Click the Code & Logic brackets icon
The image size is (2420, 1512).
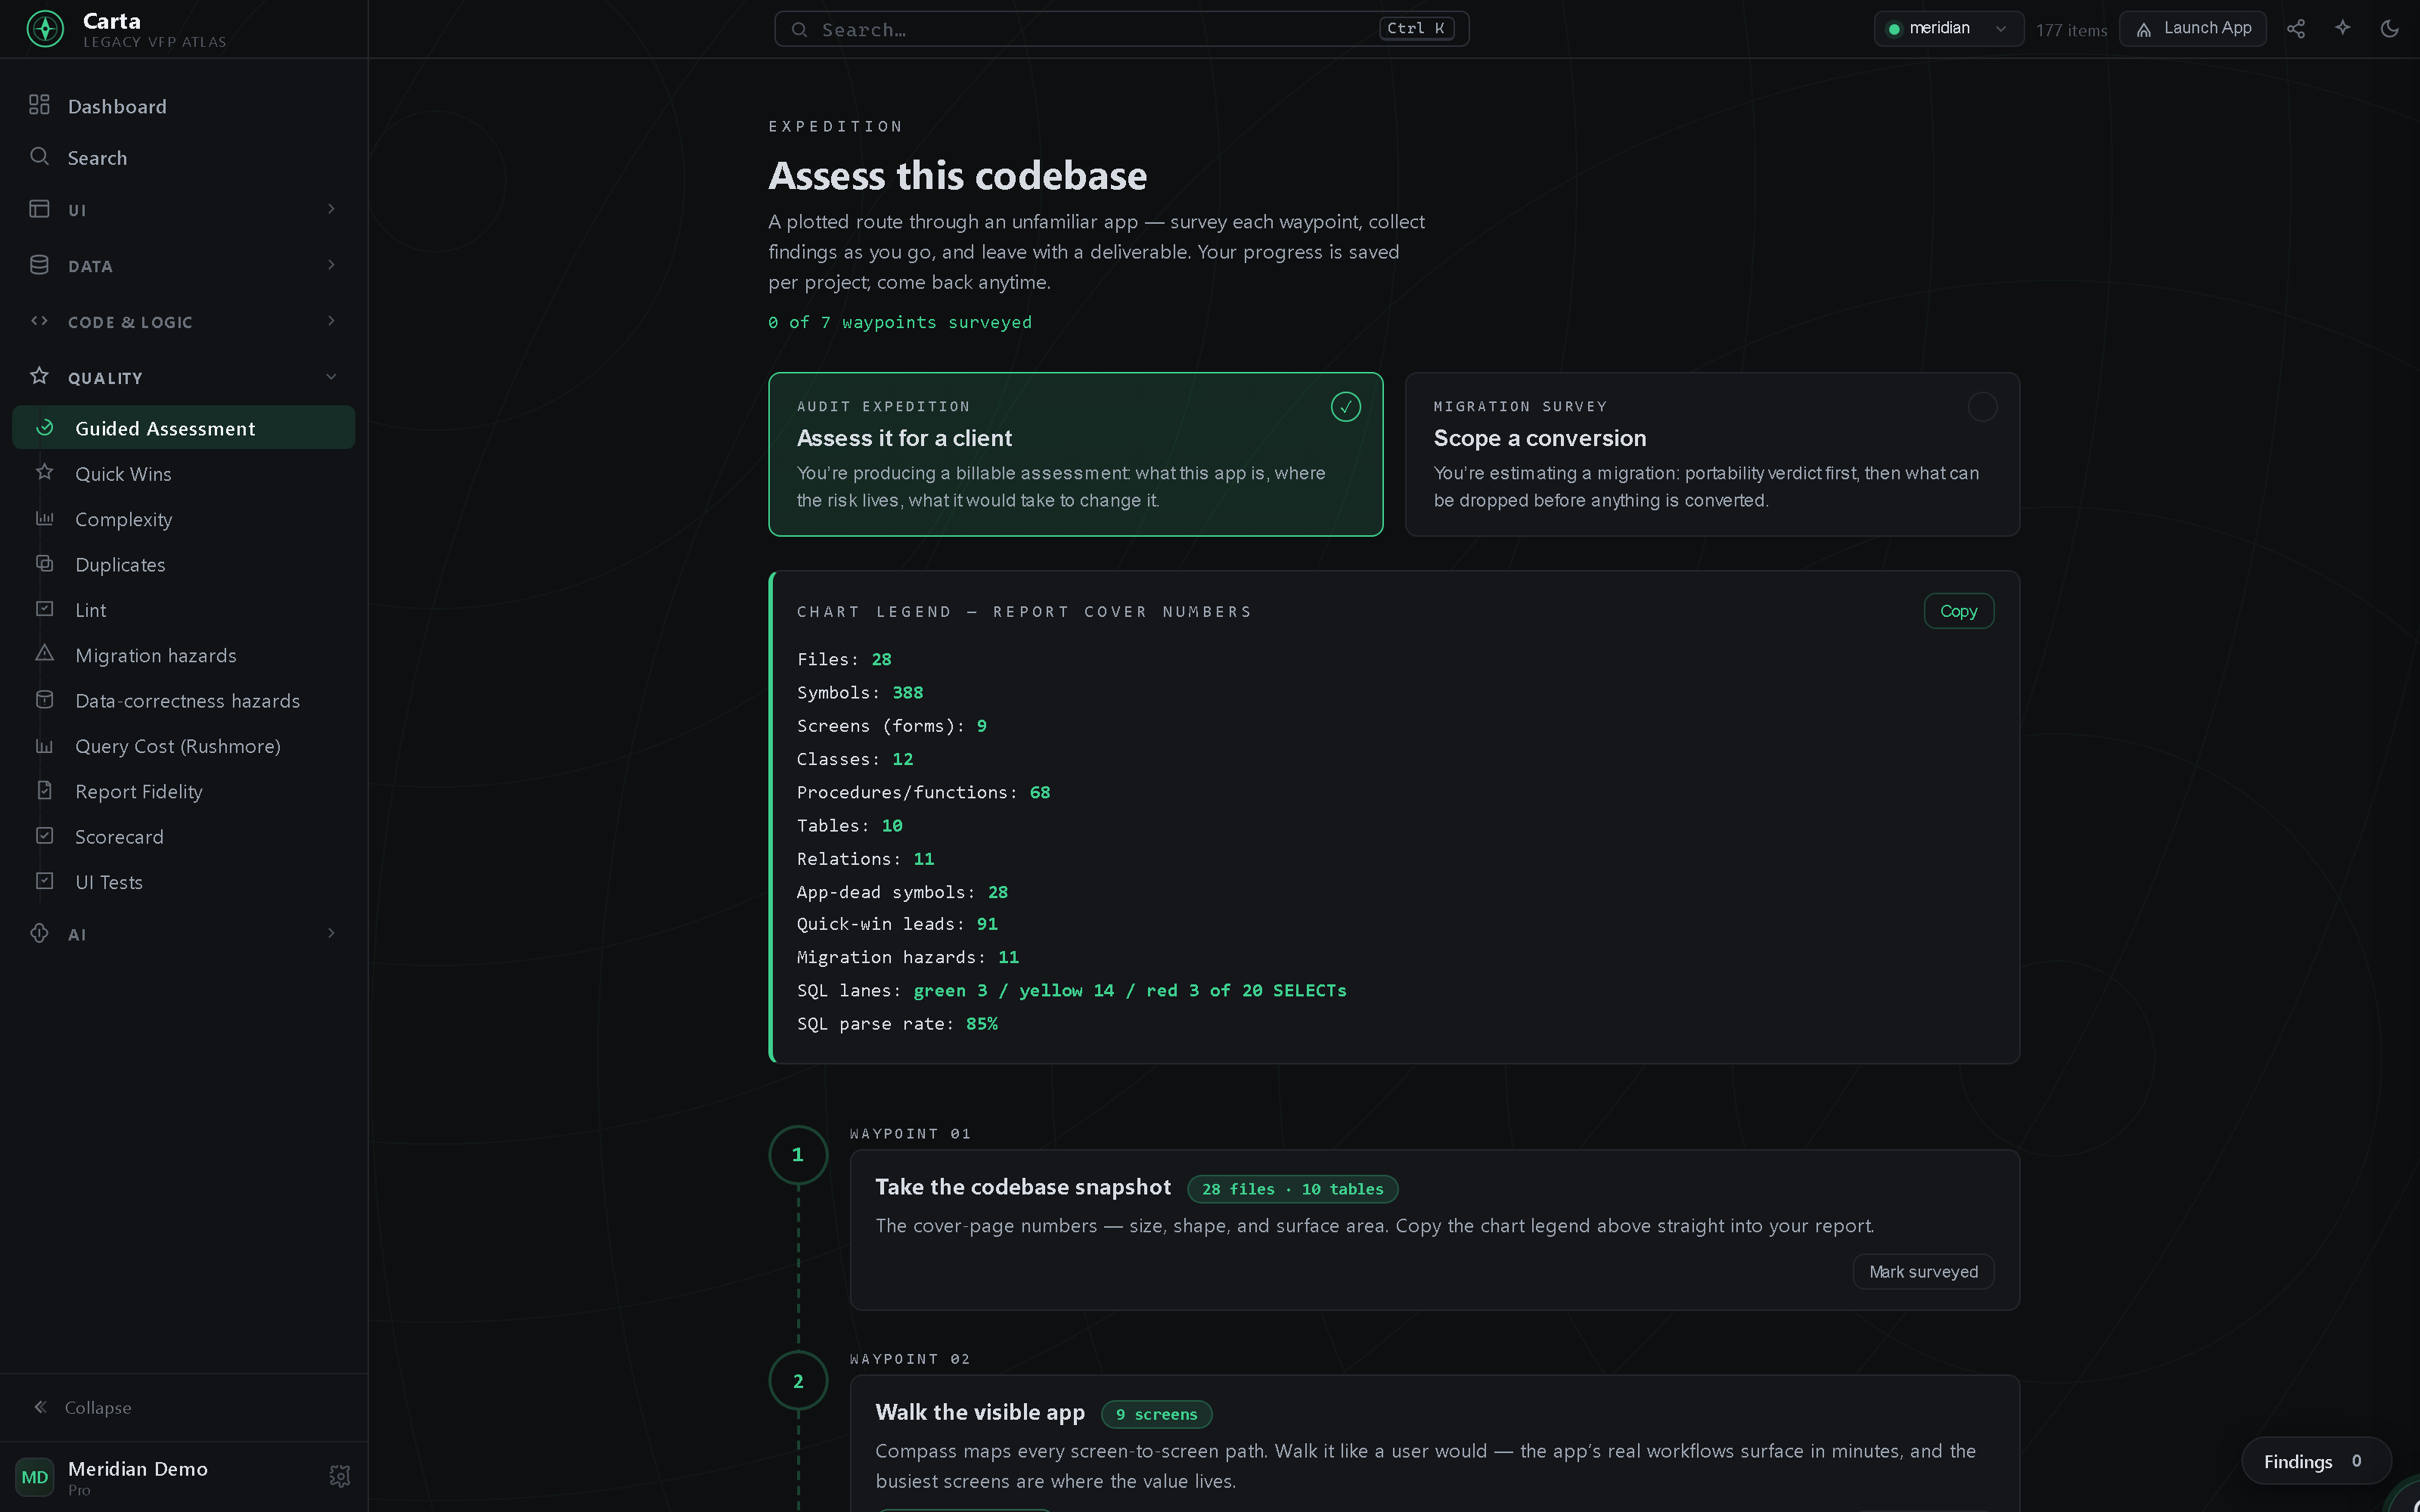pyautogui.click(x=39, y=321)
